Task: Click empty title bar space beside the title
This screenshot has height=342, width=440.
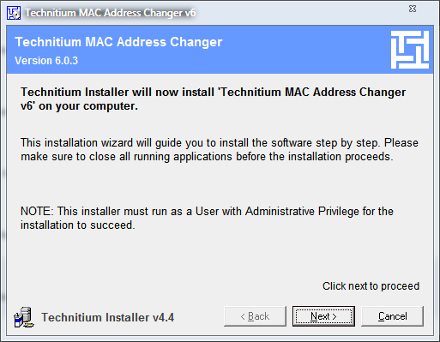Action: (300, 13)
